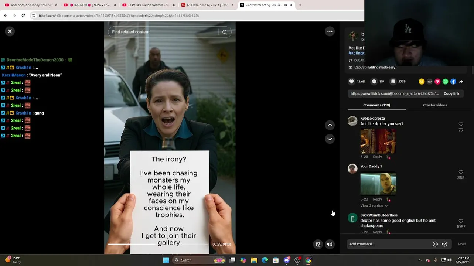Mute the video with speaker icon
The image size is (474, 266).
pos(330,244)
